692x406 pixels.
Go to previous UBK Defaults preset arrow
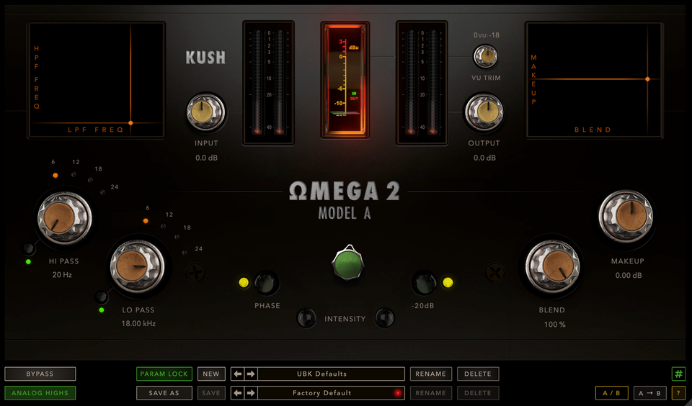(237, 374)
